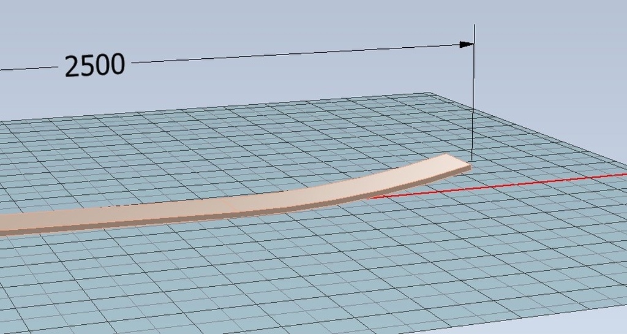
Task: Select the 2500 dimension value
Action: 95,66
